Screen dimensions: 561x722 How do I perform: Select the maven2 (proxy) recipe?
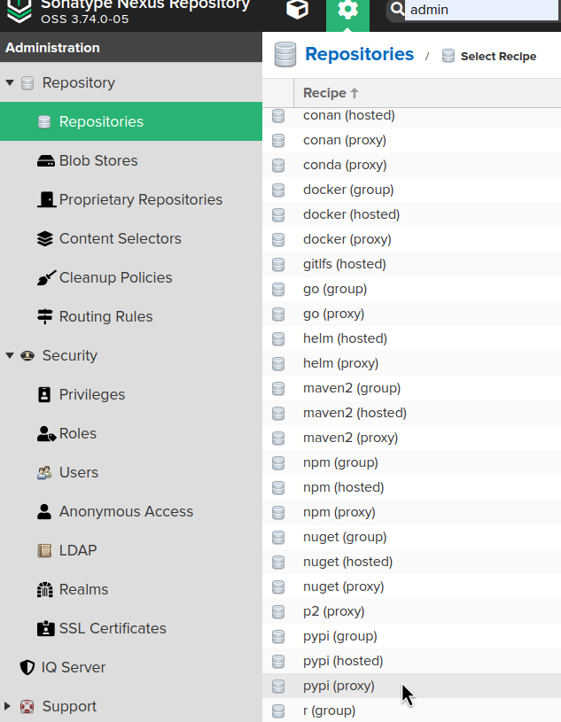412,438
